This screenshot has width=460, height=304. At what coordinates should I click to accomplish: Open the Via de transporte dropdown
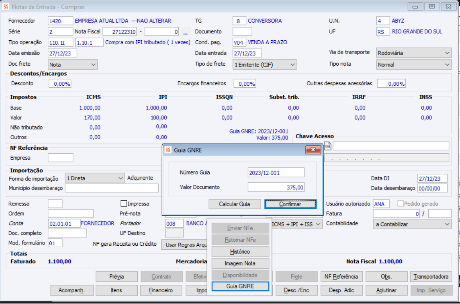click(414, 53)
